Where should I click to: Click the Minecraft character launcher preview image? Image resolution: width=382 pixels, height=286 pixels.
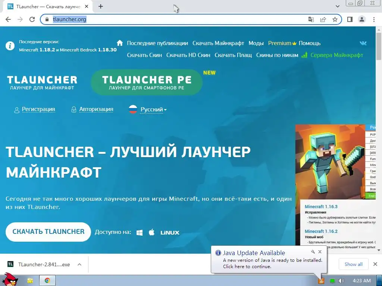pos(331,162)
